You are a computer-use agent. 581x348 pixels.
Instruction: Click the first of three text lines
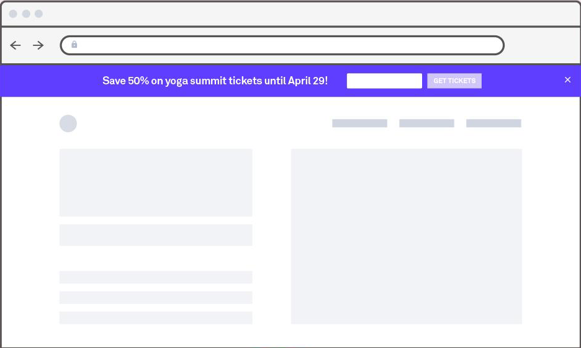coord(156,277)
